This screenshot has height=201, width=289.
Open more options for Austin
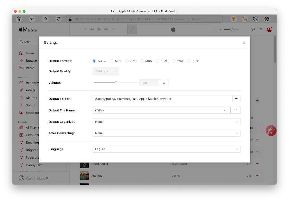(257, 176)
